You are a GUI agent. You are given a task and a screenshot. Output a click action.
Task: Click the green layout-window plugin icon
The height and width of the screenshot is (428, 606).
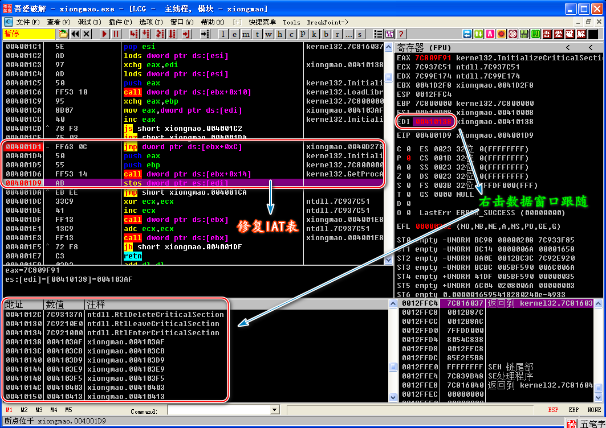[x=536, y=34]
